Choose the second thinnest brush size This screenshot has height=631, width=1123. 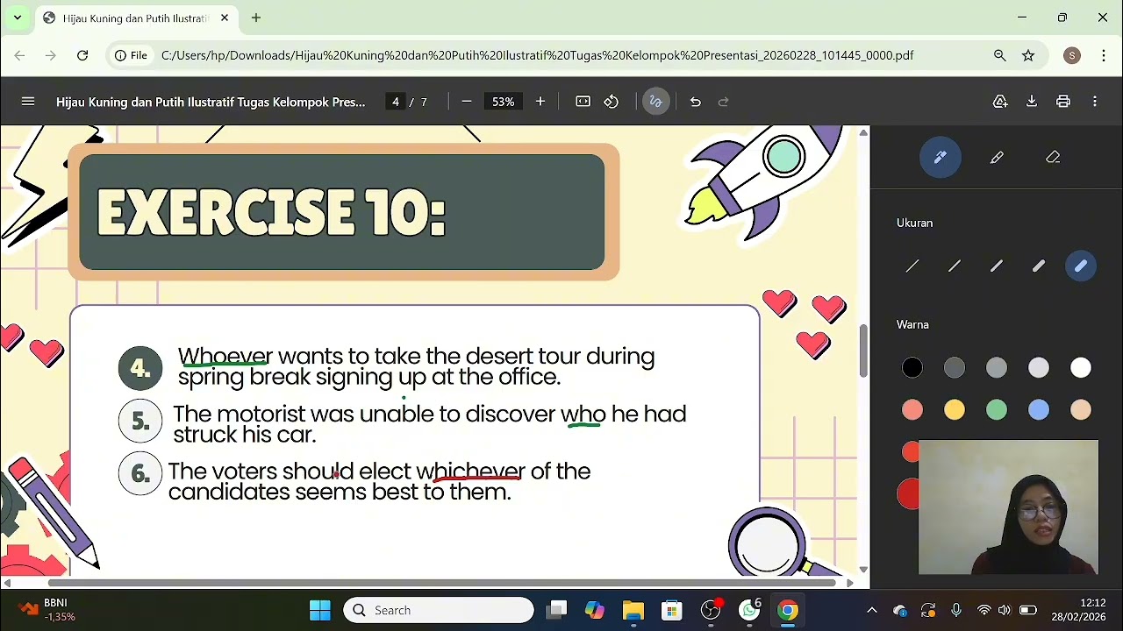(x=955, y=266)
